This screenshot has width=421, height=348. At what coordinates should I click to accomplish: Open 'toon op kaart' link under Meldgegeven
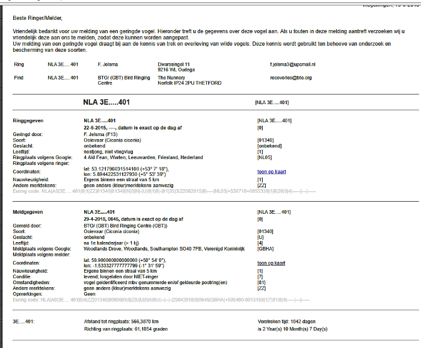tap(271, 263)
